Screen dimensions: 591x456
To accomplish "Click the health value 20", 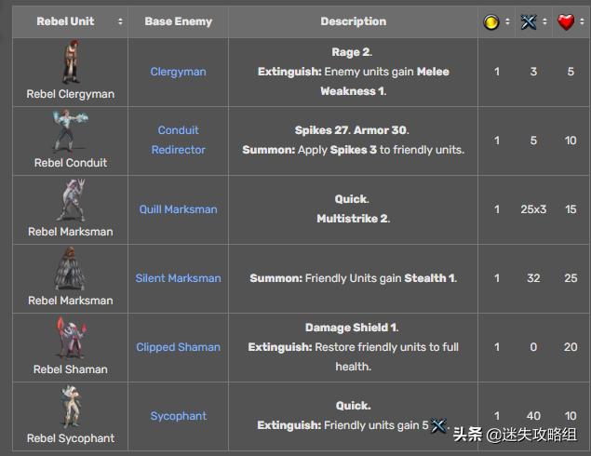I will (571, 347).
